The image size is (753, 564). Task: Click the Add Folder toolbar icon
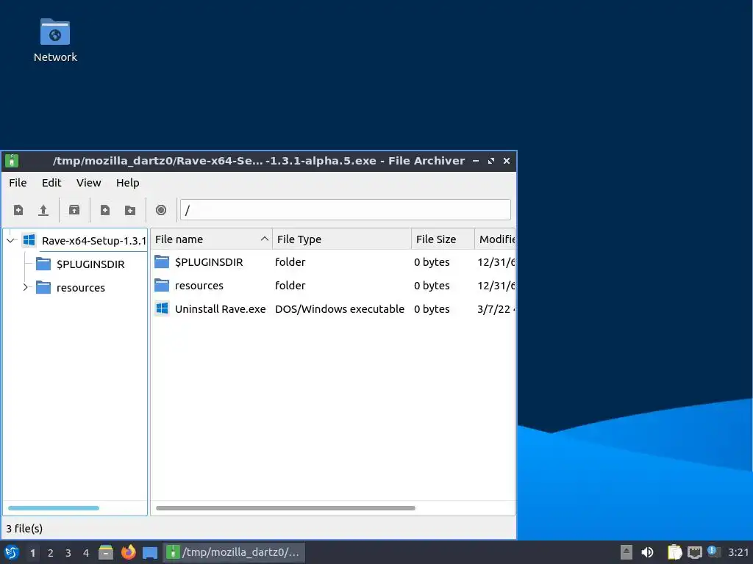point(129,210)
